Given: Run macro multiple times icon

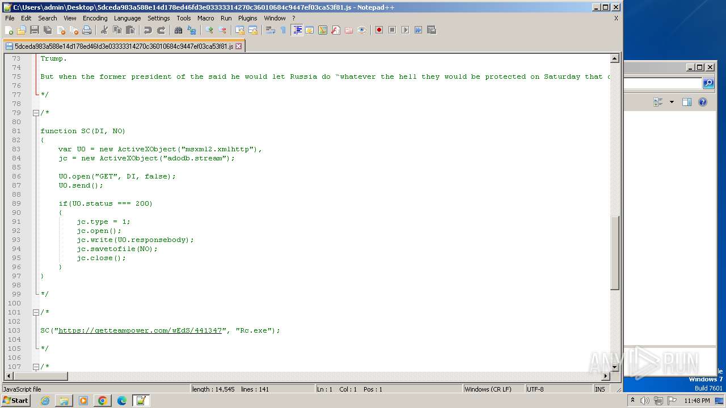Looking at the screenshot, I should pos(418,30).
